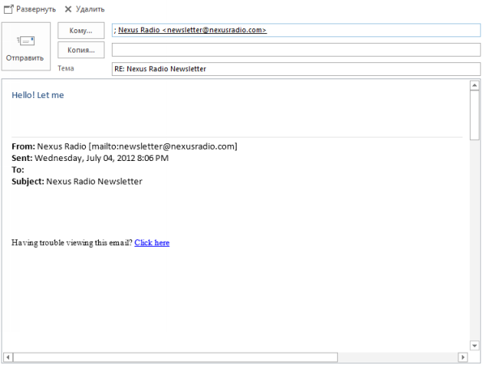Click the vertical scrollbar up arrow
The image size is (486, 368).
pyautogui.click(x=475, y=85)
